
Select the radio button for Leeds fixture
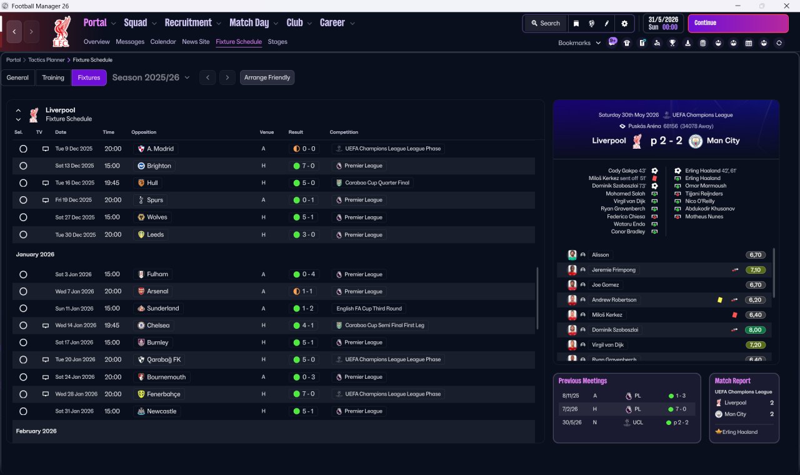(23, 235)
